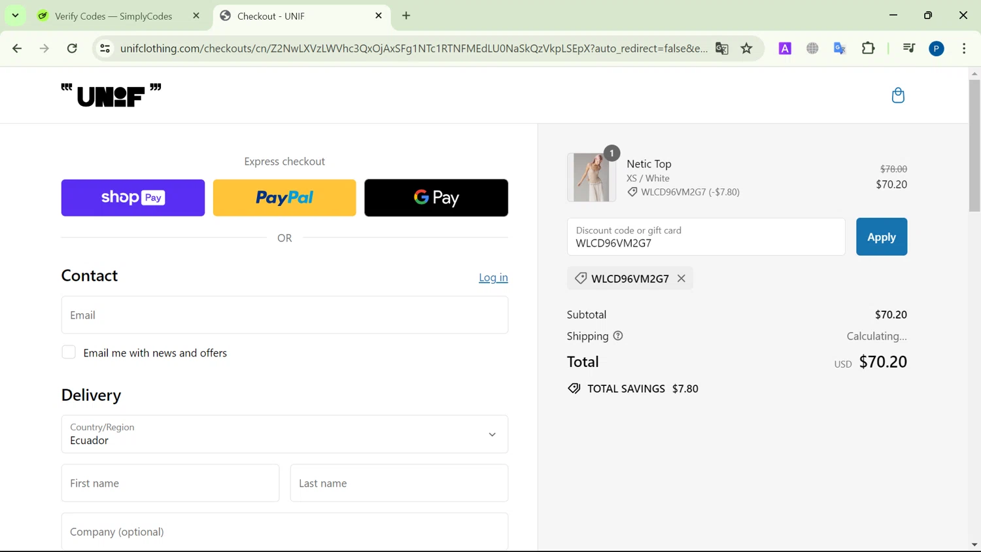
Task: Click the page vertical scrollbar
Action: click(974, 146)
